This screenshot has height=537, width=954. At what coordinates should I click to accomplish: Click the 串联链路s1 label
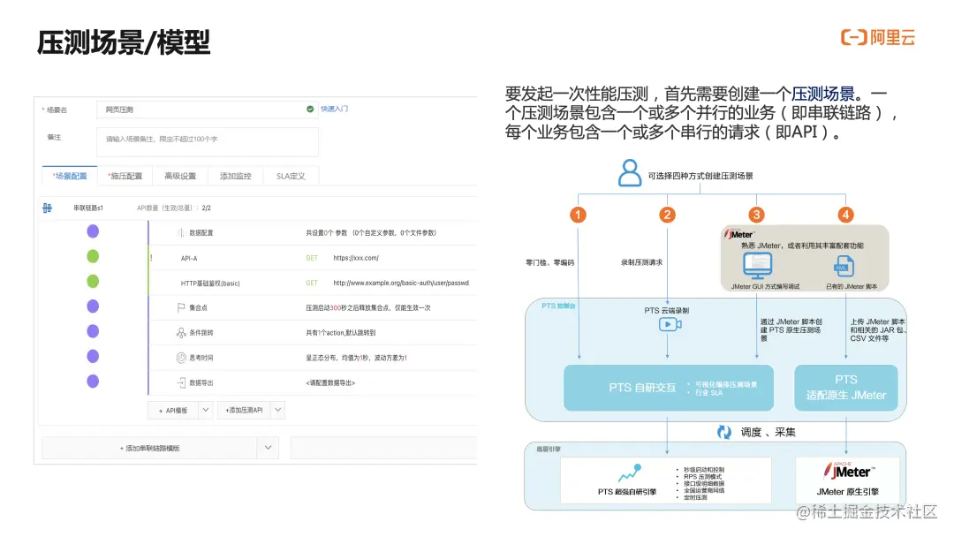88,208
